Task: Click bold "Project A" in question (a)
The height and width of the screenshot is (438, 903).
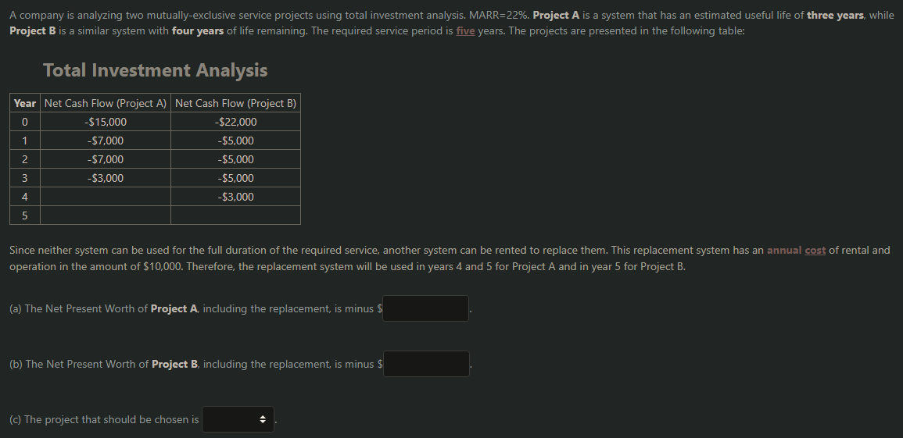Action: pyautogui.click(x=174, y=308)
